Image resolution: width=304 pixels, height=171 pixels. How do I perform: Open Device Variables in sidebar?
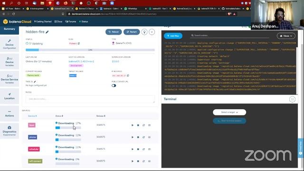[x=9, y=62]
